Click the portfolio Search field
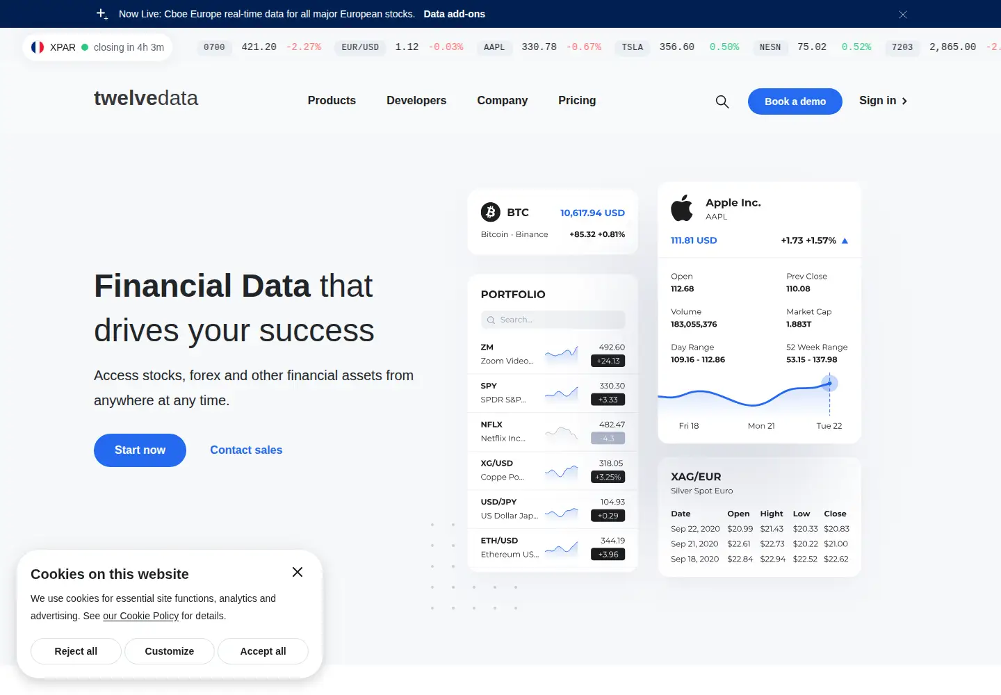The image size is (1001, 695). coord(553,320)
